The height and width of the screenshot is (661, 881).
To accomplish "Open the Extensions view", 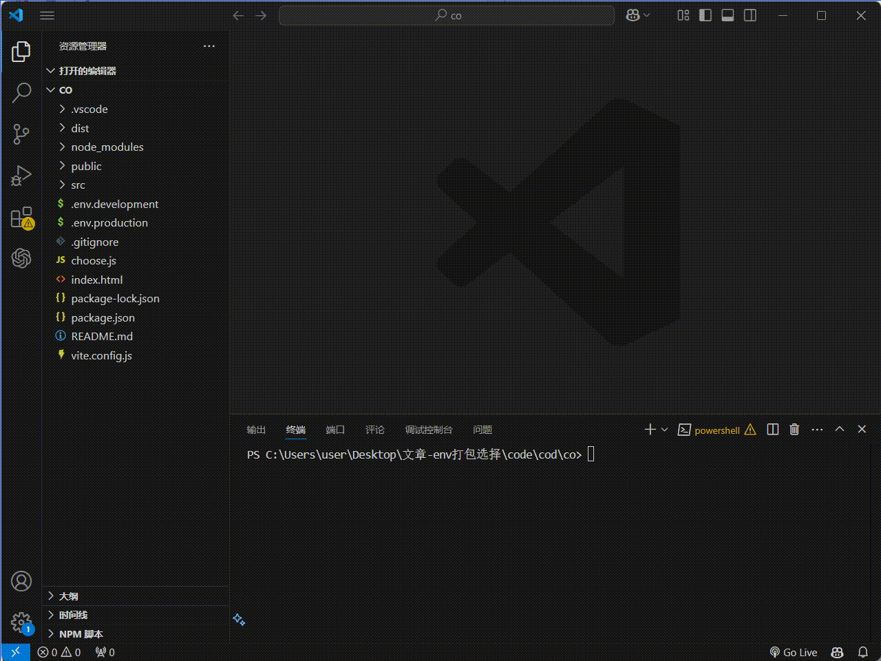I will tap(21, 218).
